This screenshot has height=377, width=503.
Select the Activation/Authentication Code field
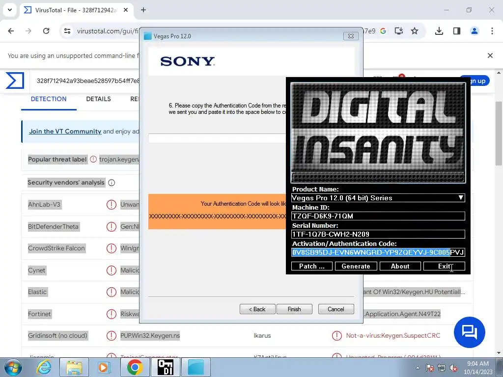pos(378,252)
